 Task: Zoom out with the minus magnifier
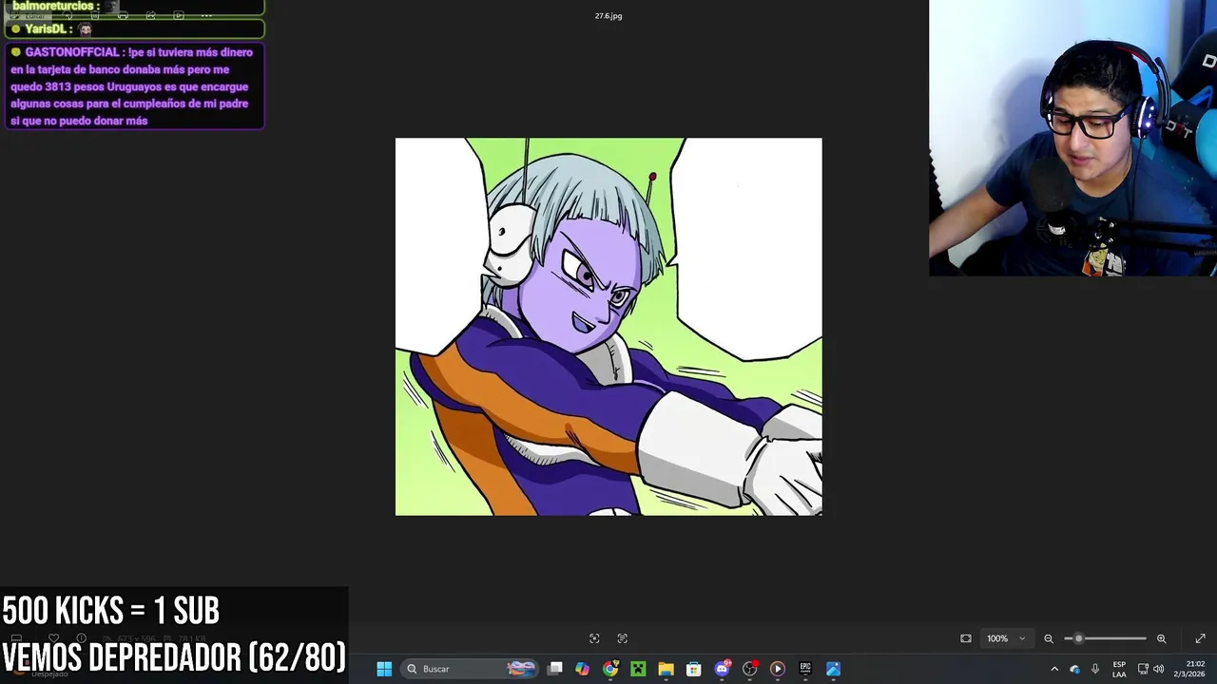tap(1049, 638)
